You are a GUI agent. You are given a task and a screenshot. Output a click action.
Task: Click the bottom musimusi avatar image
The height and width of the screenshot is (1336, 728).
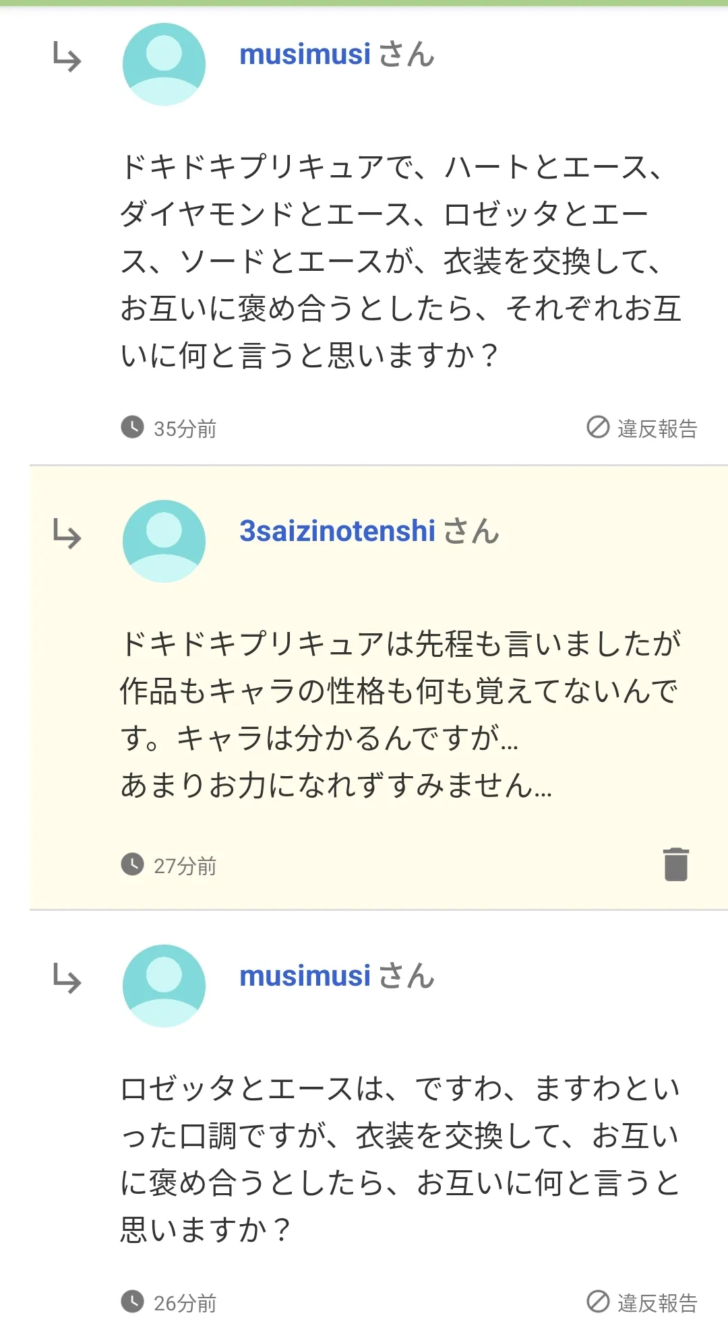tap(164, 986)
